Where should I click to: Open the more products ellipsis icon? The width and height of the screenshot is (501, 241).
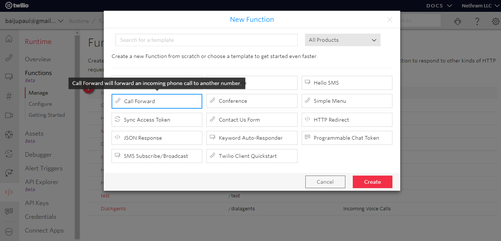[x=9, y=232]
